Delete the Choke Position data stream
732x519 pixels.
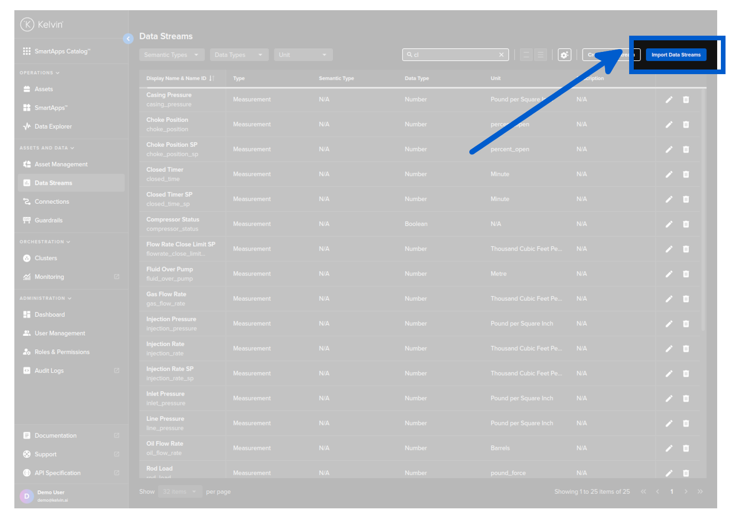(686, 125)
